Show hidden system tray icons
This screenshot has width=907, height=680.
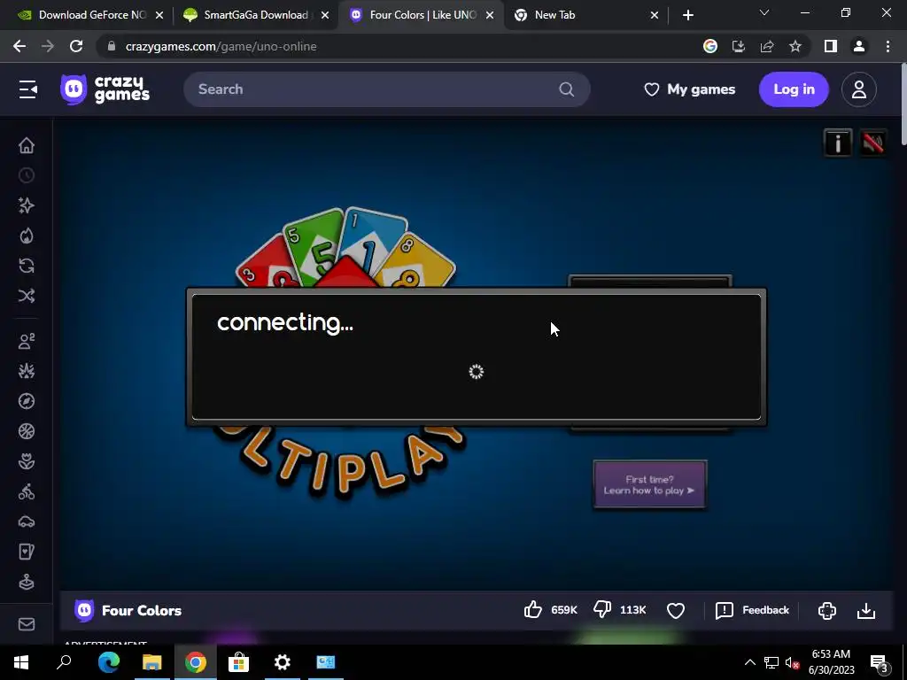pyautogui.click(x=749, y=662)
